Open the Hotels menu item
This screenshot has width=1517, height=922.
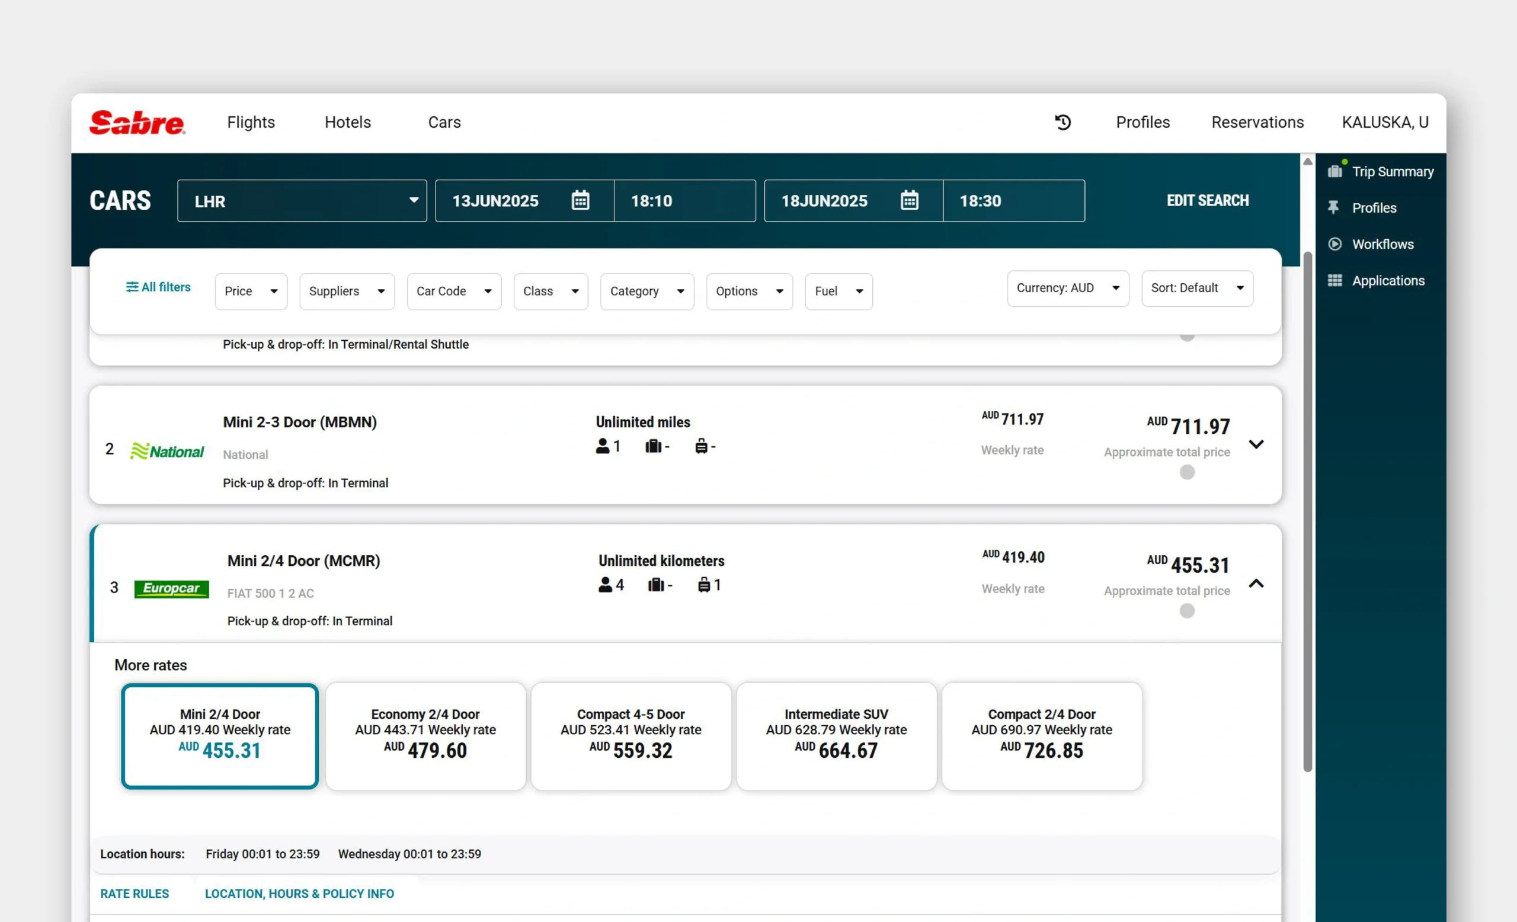pos(348,122)
